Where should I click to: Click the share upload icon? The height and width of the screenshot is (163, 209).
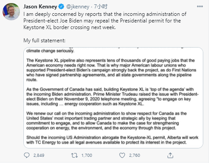coord(170,155)
